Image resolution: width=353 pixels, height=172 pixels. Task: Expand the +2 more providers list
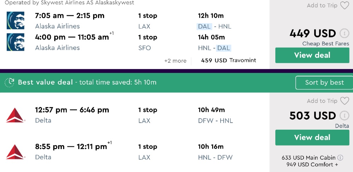(x=175, y=61)
